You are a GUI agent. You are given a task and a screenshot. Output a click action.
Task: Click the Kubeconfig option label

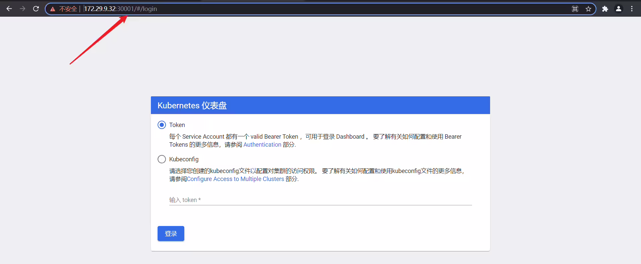(184, 159)
